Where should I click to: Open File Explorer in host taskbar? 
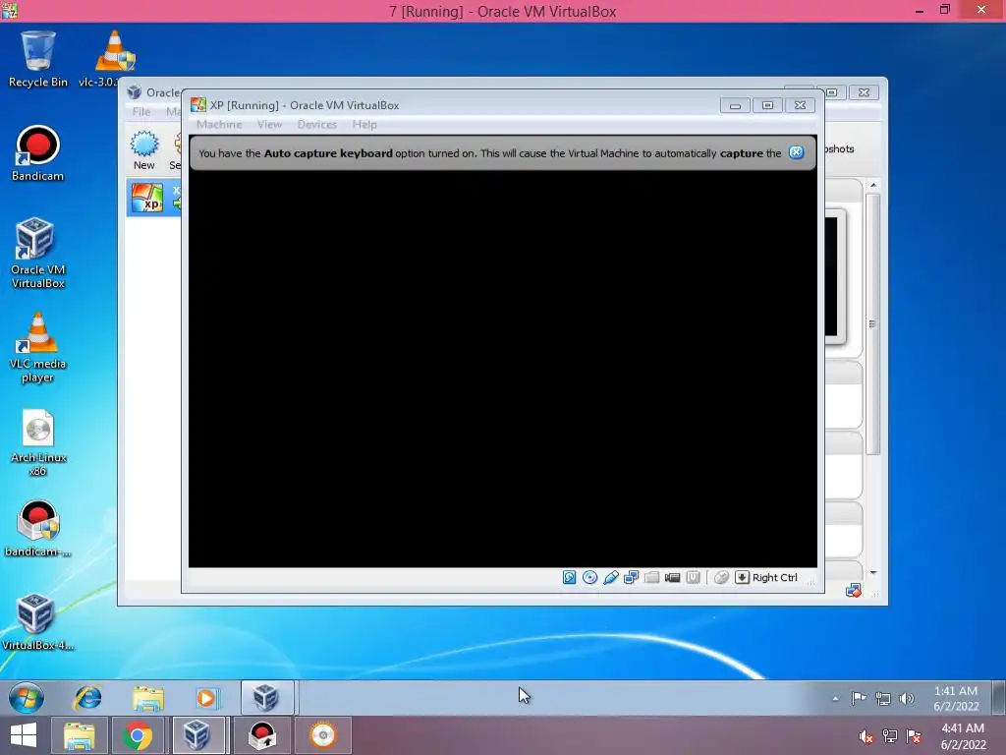pyautogui.click(x=79, y=735)
